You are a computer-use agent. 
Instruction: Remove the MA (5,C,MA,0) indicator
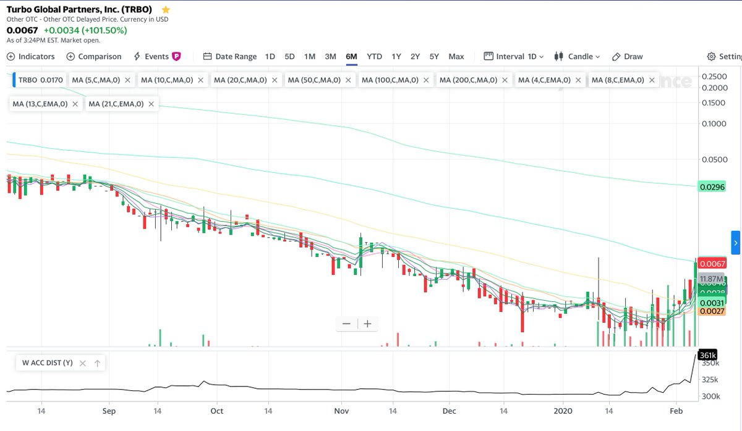pos(127,80)
